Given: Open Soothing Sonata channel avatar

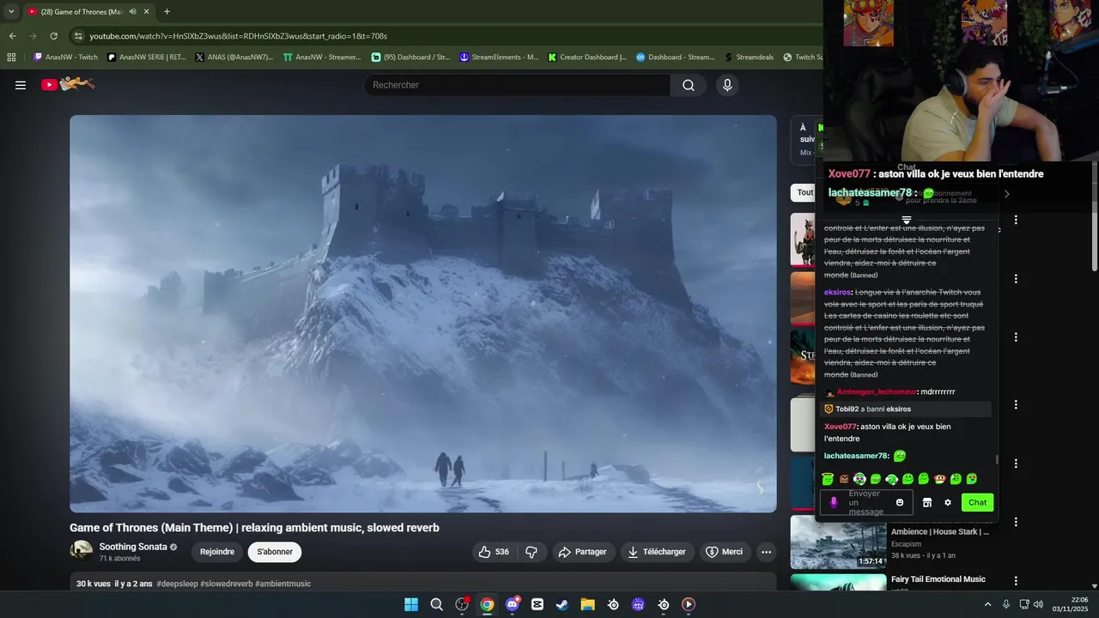Looking at the screenshot, I should pyautogui.click(x=82, y=551).
